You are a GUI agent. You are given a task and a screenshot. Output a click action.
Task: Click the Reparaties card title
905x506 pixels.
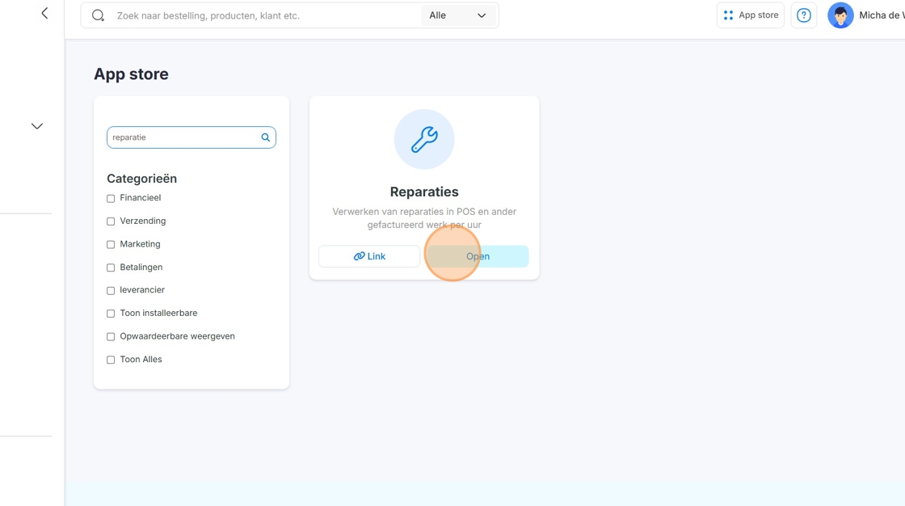pos(424,192)
